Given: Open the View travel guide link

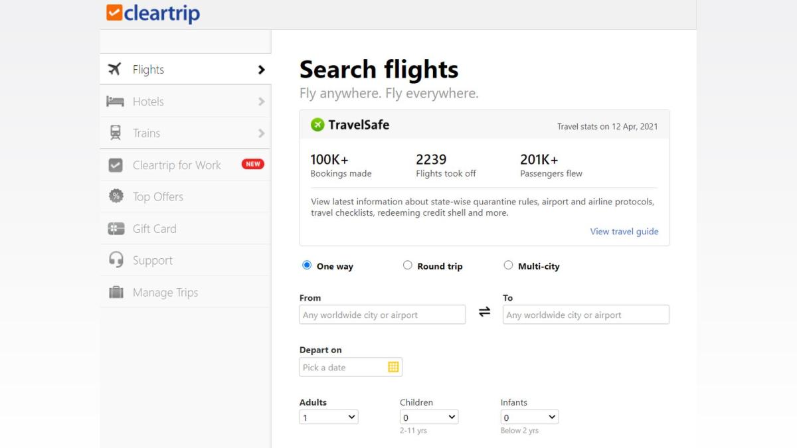Looking at the screenshot, I should click(x=624, y=231).
